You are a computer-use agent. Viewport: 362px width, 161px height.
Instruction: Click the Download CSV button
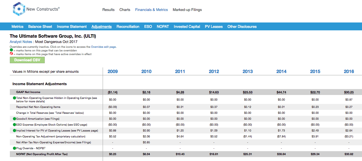[27, 60]
